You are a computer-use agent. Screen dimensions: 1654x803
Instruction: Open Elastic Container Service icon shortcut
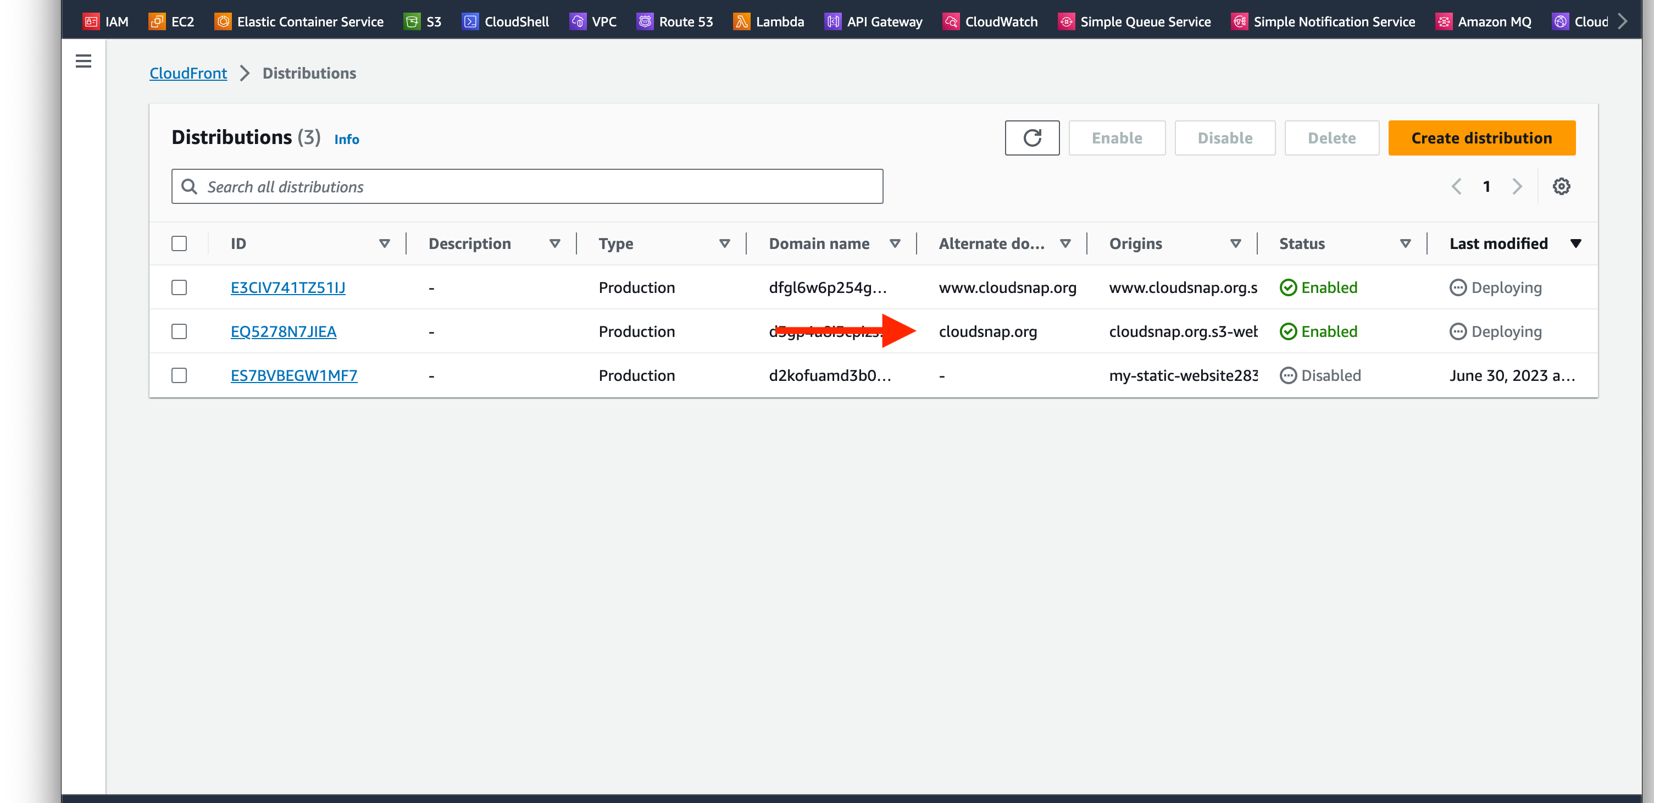(x=223, y=22)
